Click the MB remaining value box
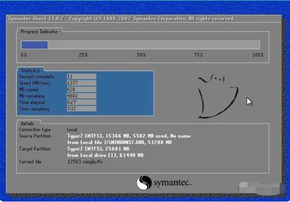 [81, 96]
